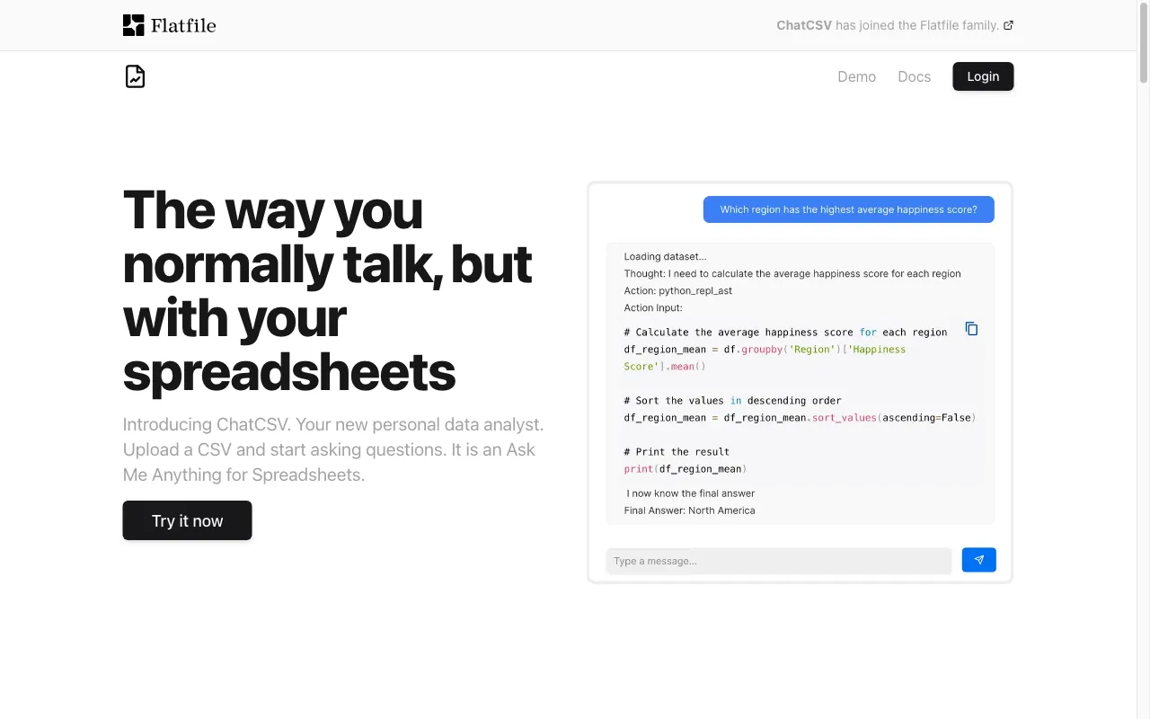The height and width of the screenshot is (719, 1150).
Task: Open the Demo nav link
Action: [856, 76]
